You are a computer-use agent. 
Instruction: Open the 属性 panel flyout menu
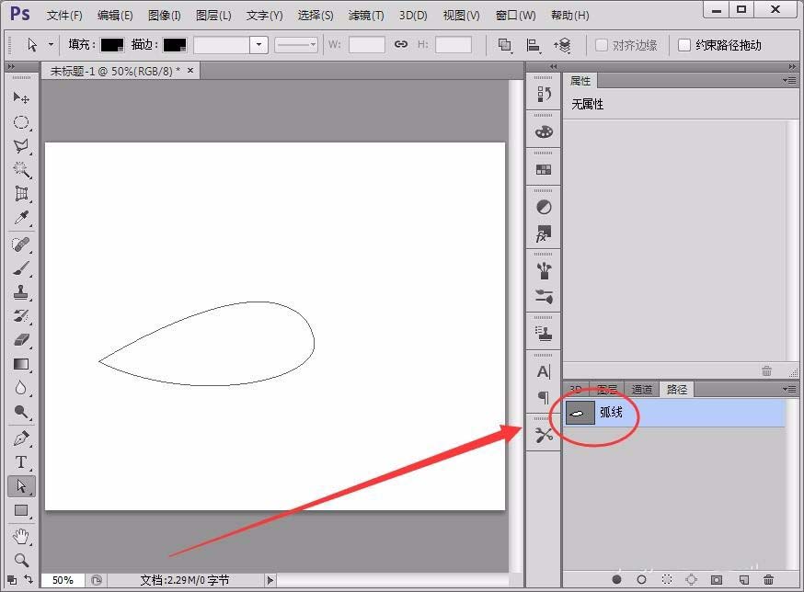[x=791, y=81]
